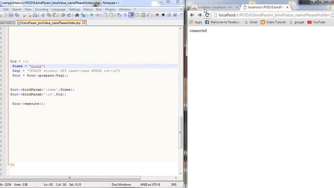Click the Synchronize vertical scrolling icon

point(105,15)
